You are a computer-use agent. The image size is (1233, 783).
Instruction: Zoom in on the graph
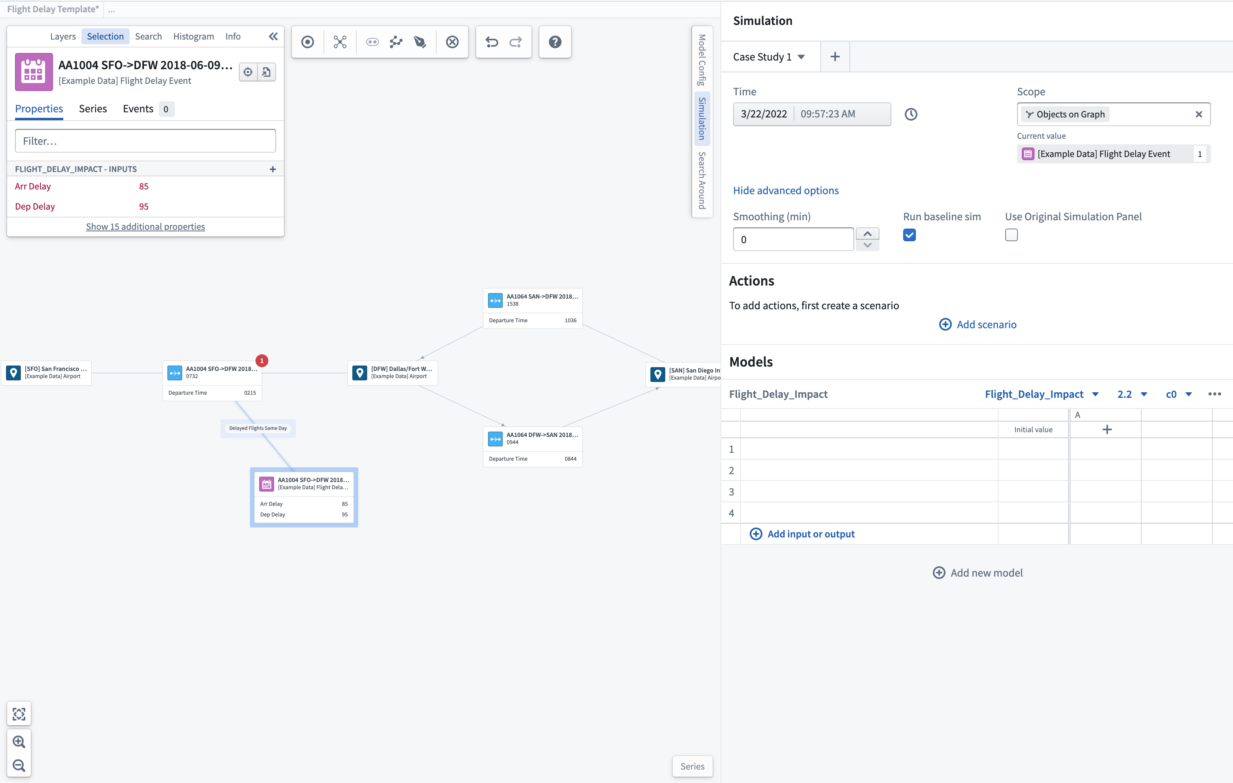coord(19,741)
